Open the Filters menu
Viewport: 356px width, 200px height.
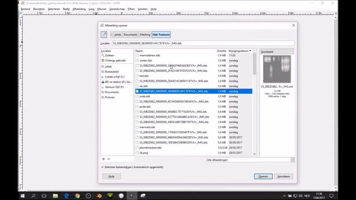pyautogui.click(x=131, y=9)
